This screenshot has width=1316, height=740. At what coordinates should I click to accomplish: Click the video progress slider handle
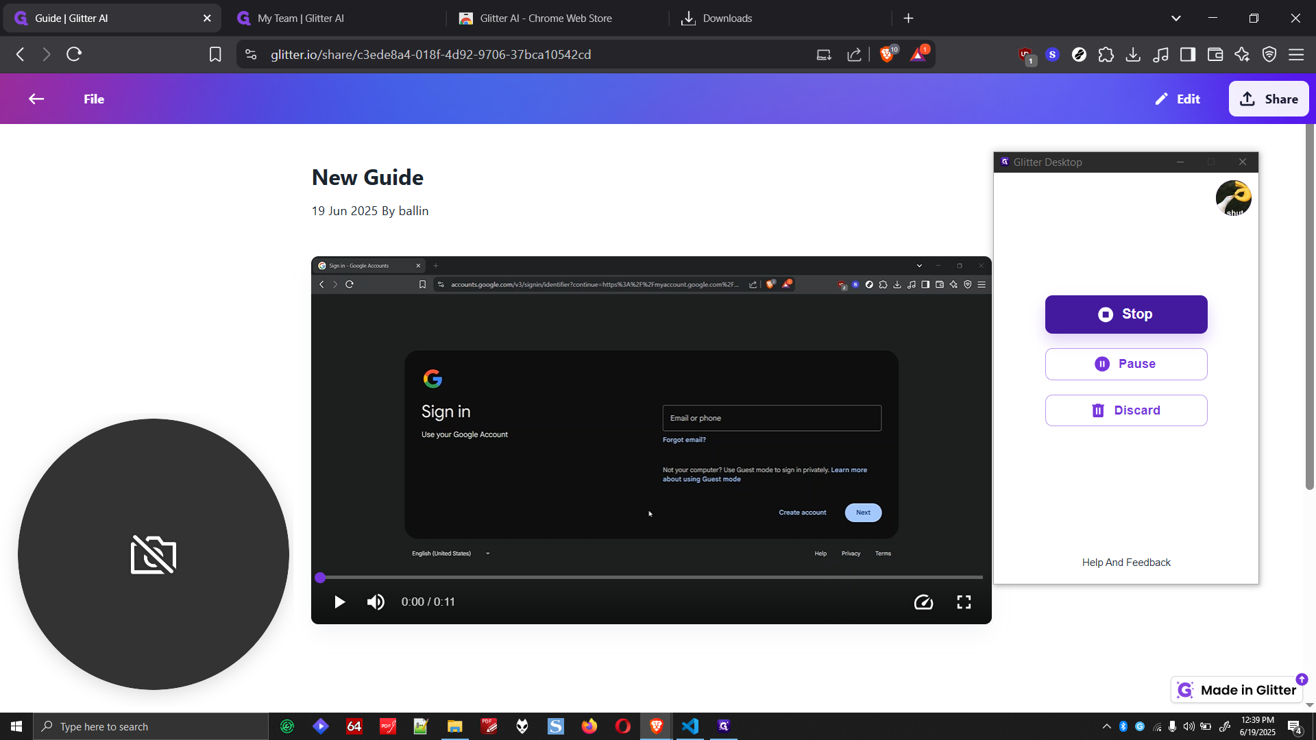click(320, 578)
